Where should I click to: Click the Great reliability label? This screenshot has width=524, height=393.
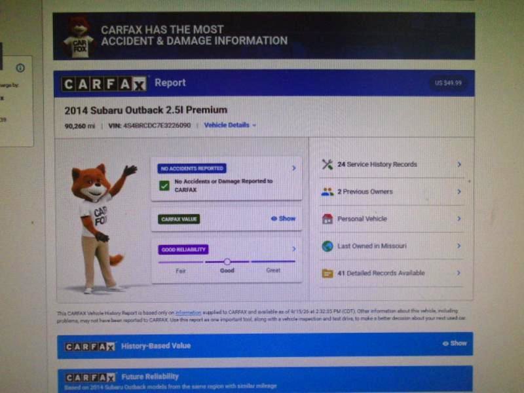click(x=273, y=271)
